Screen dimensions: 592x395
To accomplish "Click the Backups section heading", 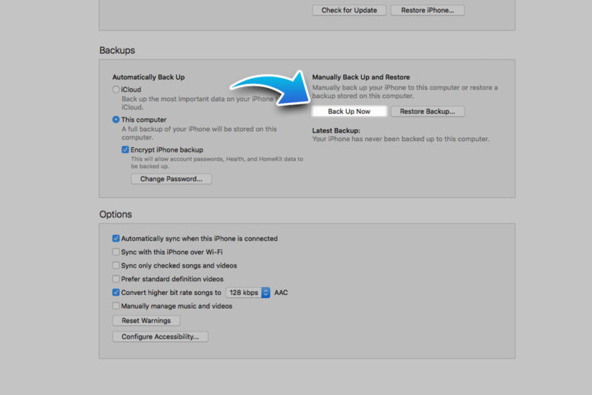I will [117, 50].
